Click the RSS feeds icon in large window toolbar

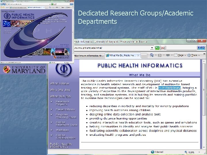[160, 55]
